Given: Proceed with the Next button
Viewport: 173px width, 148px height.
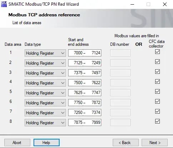Looking at the screenshot, I should coord(154,143).
